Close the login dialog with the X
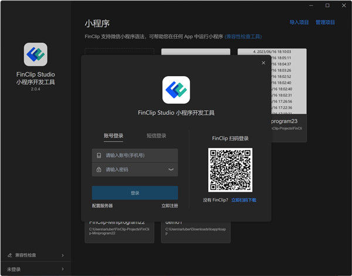The width and height of the screenshot is (352, 276). click(263, 63)
